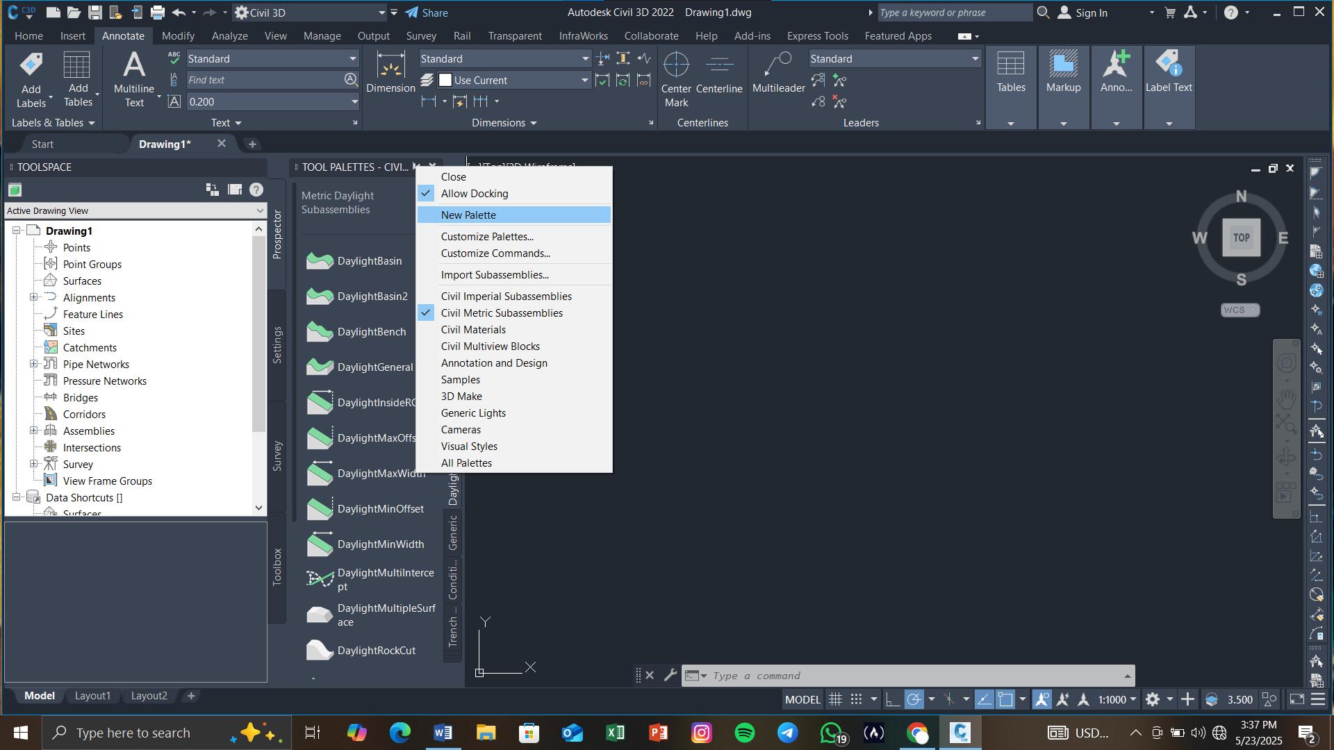Open Excel from the taskbar
Image resolution: width=1334 pixels, height=750 pixels.
pos(615,733)
